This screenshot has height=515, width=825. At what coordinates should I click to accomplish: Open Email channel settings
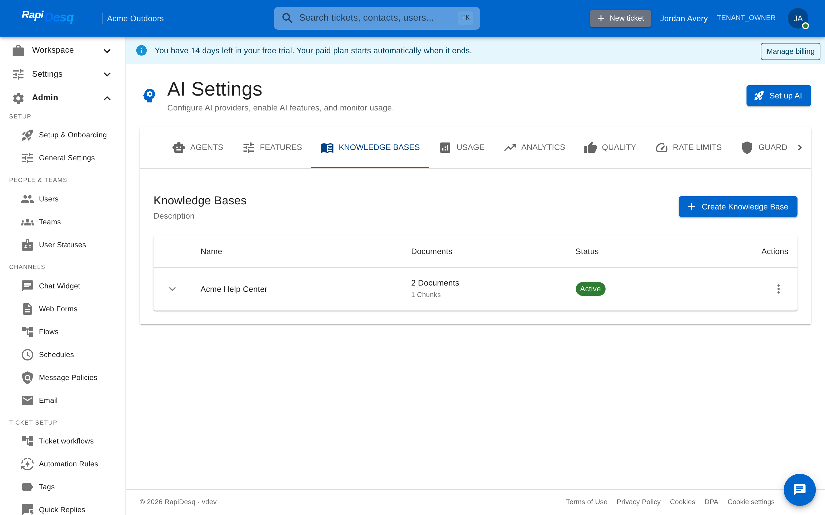click(x=63, y=401)
